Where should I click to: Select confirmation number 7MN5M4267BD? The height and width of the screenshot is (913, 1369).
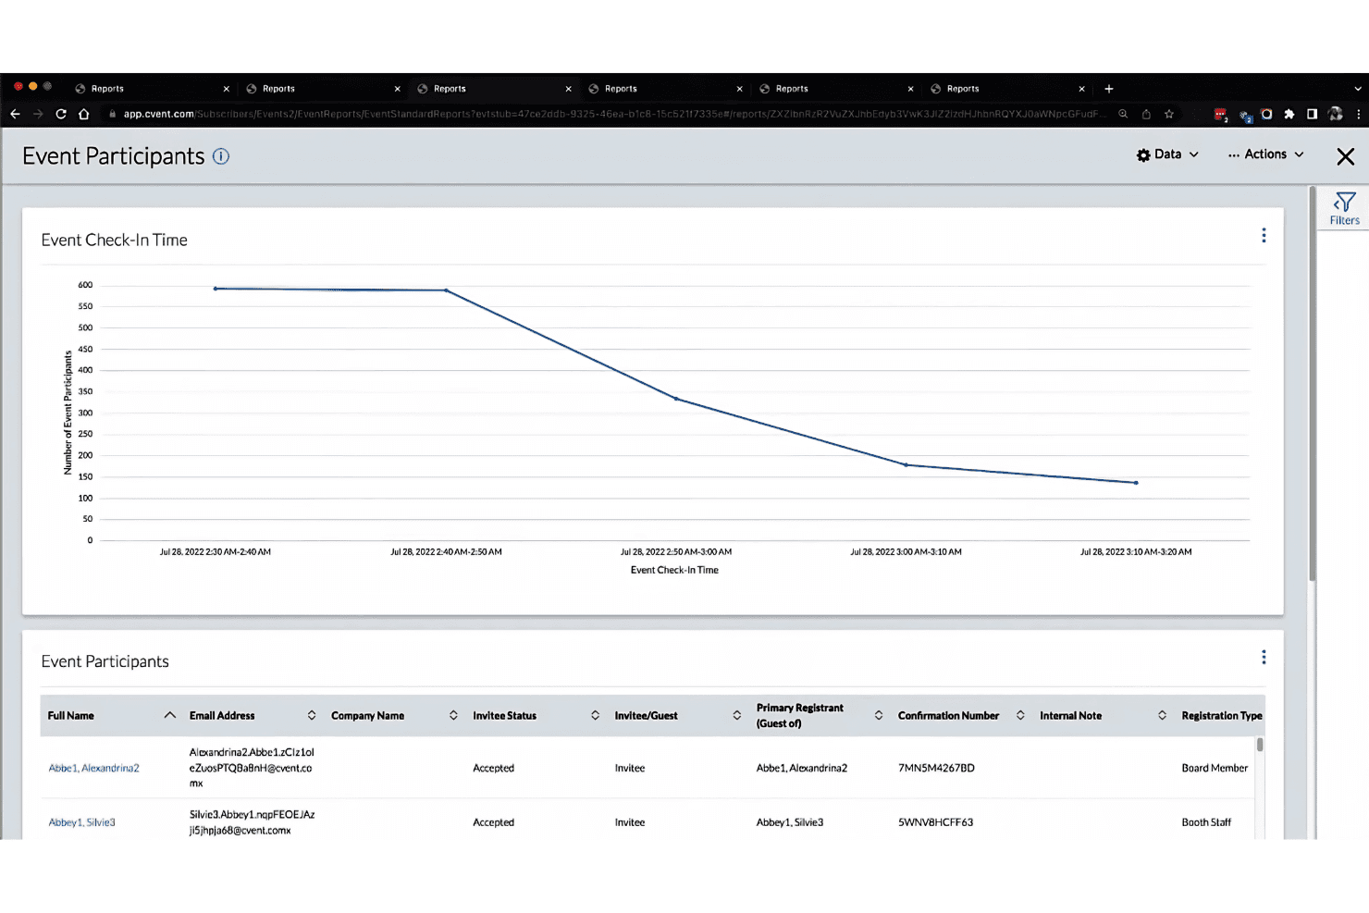click(x=936, y=768)
